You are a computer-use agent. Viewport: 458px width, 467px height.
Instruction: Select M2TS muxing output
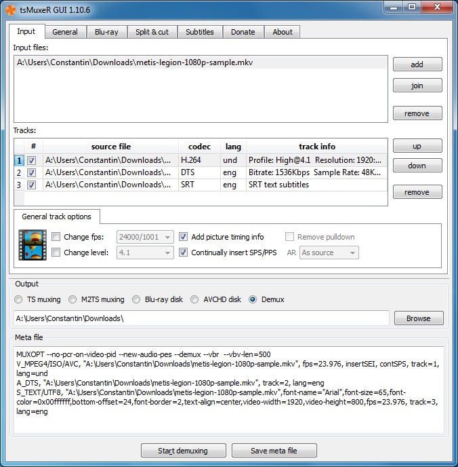pos(72,299)
